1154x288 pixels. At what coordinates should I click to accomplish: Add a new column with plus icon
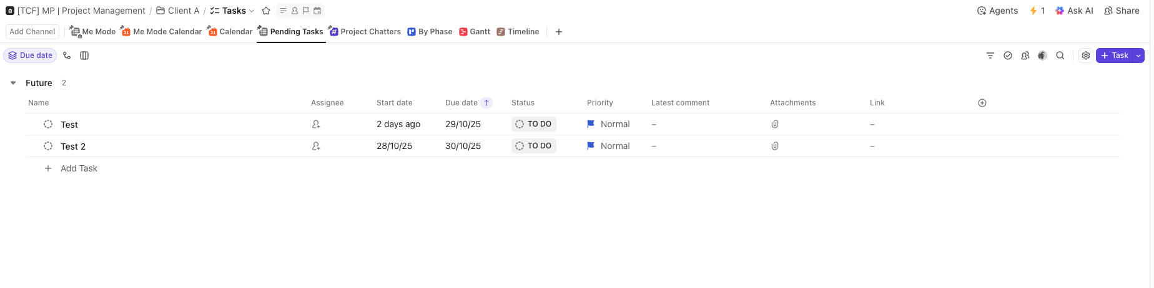coord(982,103)
